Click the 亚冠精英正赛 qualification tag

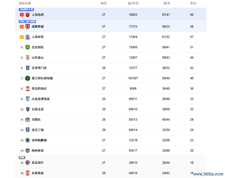tap(27, 10)
